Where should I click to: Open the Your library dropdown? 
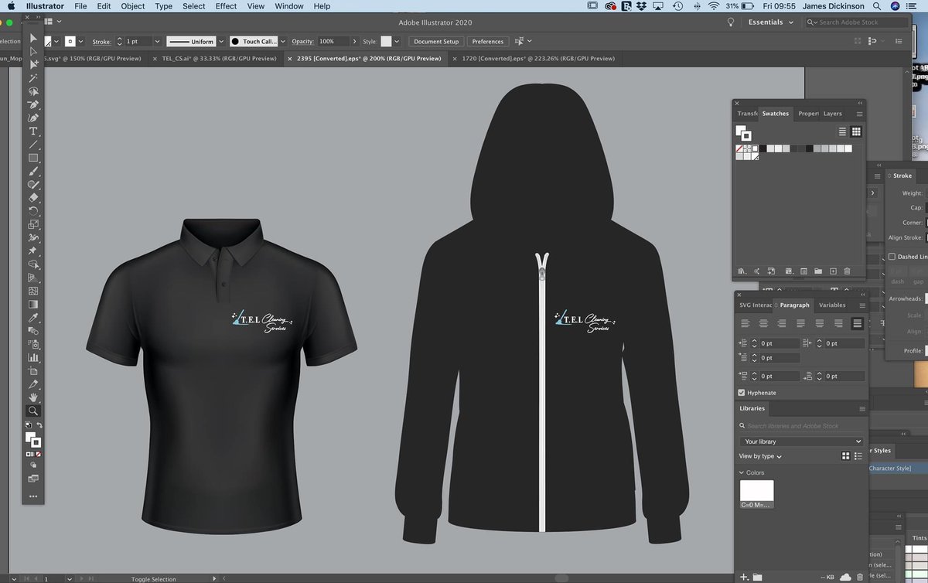pyautogui.click(x=800, y=442)
